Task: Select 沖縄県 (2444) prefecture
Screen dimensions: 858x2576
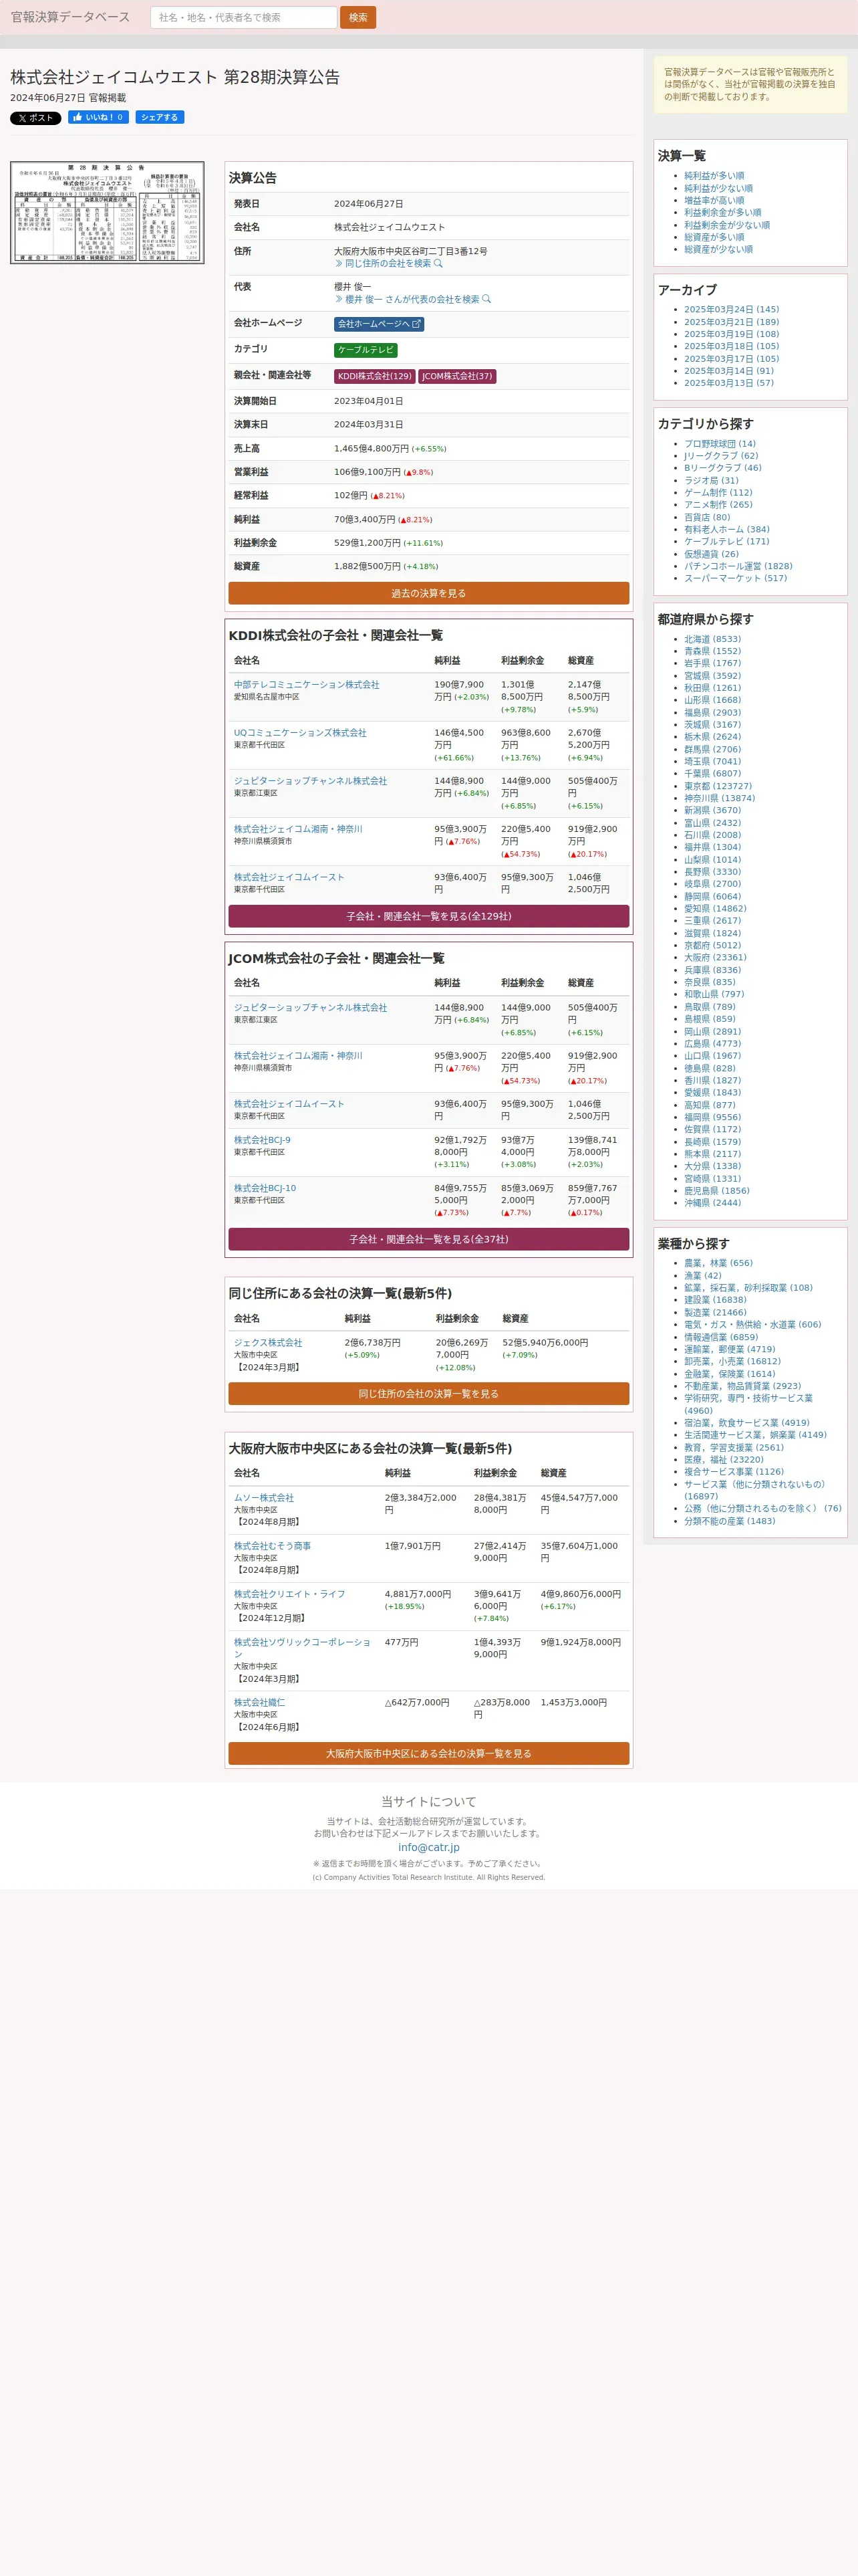Action: (x=712, y=1203)
